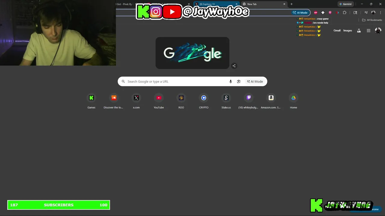Share the Google Doodle
Viewport: 385px width, 216px height.
234,66
